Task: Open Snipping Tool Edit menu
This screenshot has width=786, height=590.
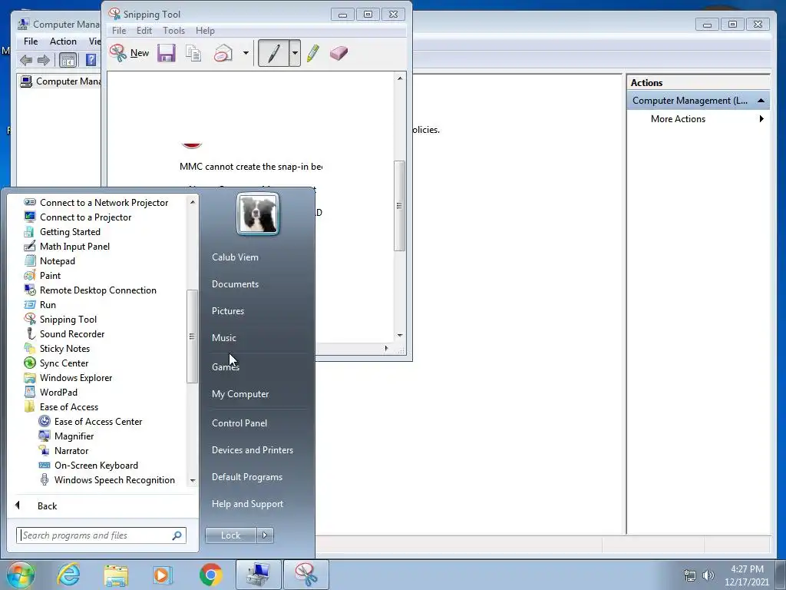Action: coord(144,31)
